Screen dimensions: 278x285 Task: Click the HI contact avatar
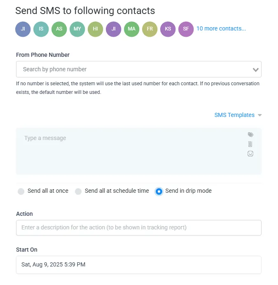click(96, 29)
